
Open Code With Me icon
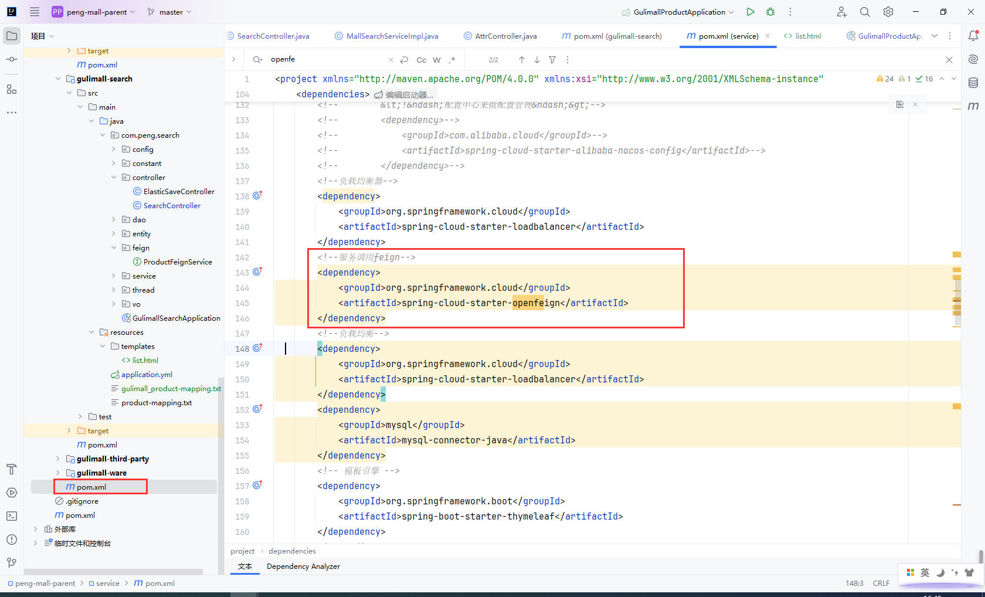842,12
